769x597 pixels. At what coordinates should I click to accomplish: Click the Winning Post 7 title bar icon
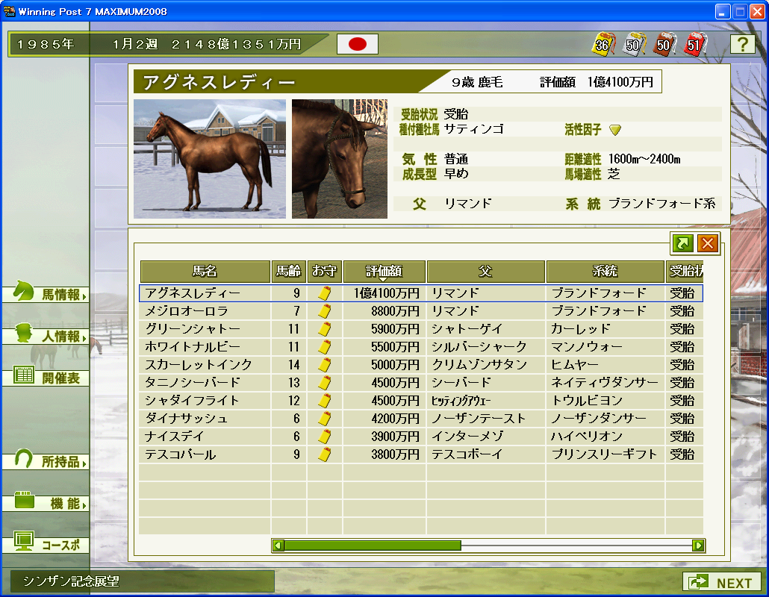[9, 10]
